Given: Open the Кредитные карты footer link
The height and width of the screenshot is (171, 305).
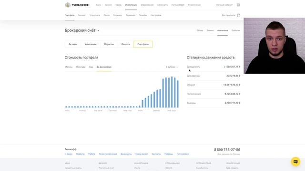Looking at the screenshot, I should click(73, 168).
